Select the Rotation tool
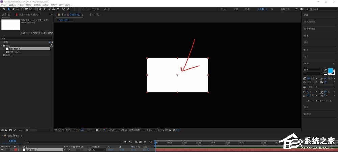Viewport: 338px width, 152px height. click(x=22, y=9)
